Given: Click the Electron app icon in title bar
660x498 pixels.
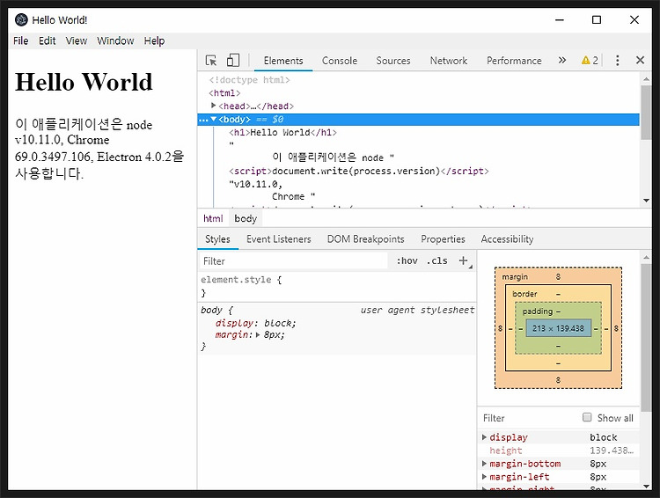Looking at the screenshot, I should (x=21, y=19).
